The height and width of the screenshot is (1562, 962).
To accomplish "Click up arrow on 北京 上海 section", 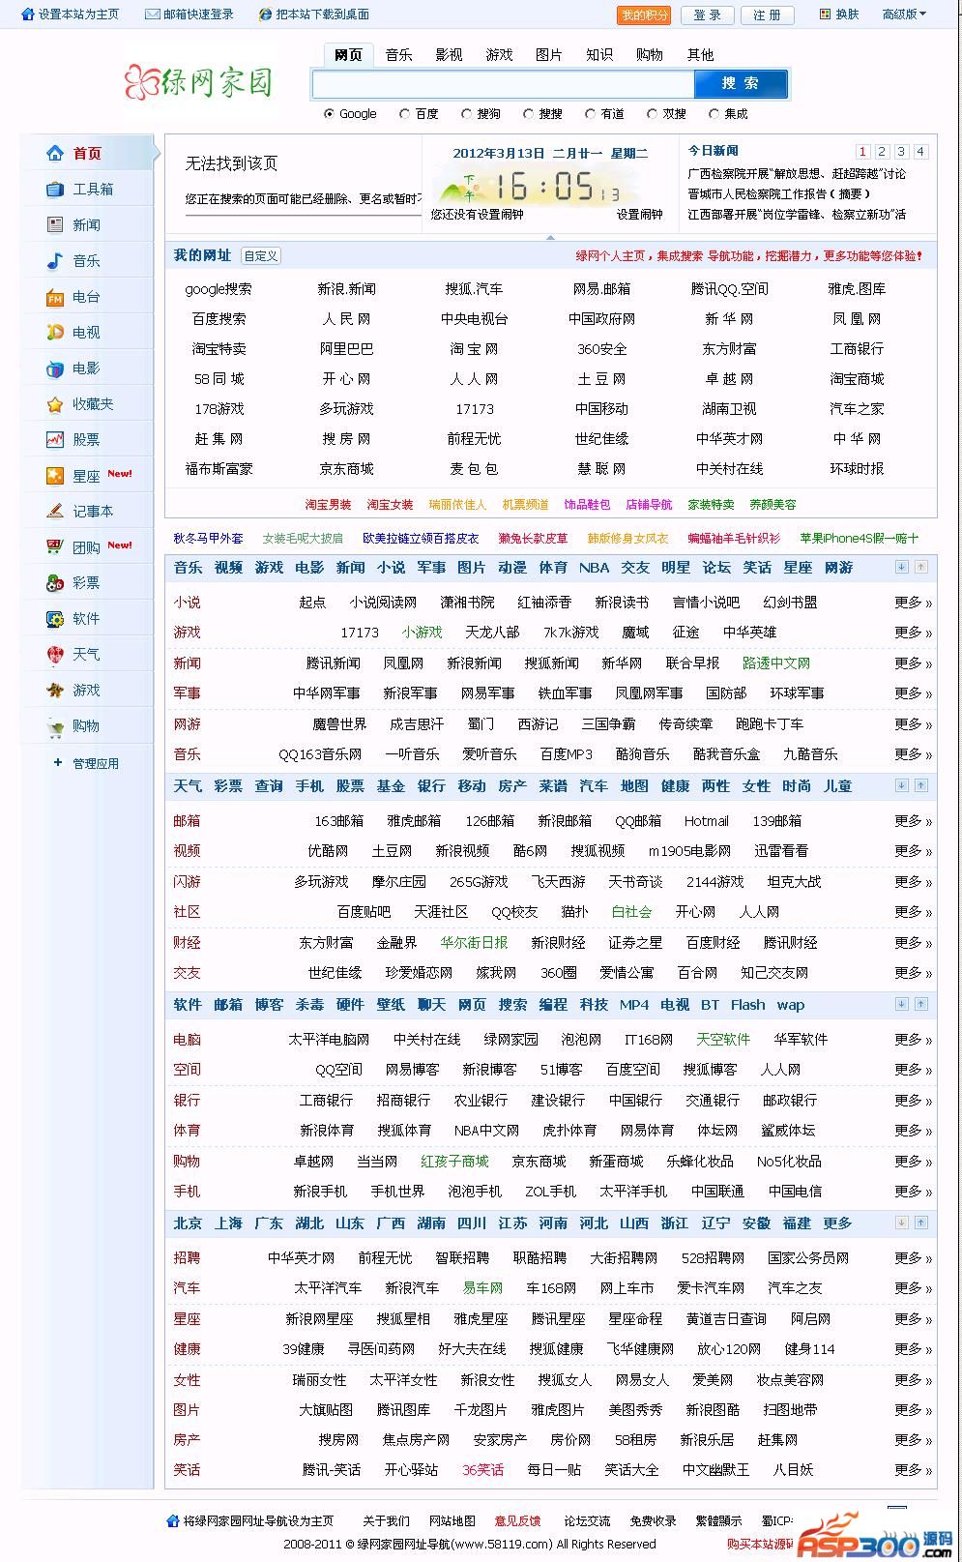I will (x=921, y=1223).
